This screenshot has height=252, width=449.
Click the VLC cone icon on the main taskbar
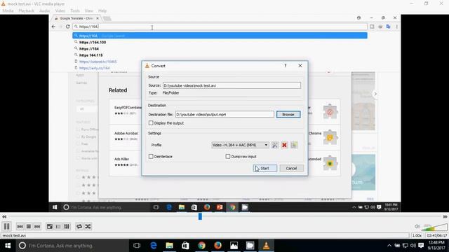tap(266, 246)
